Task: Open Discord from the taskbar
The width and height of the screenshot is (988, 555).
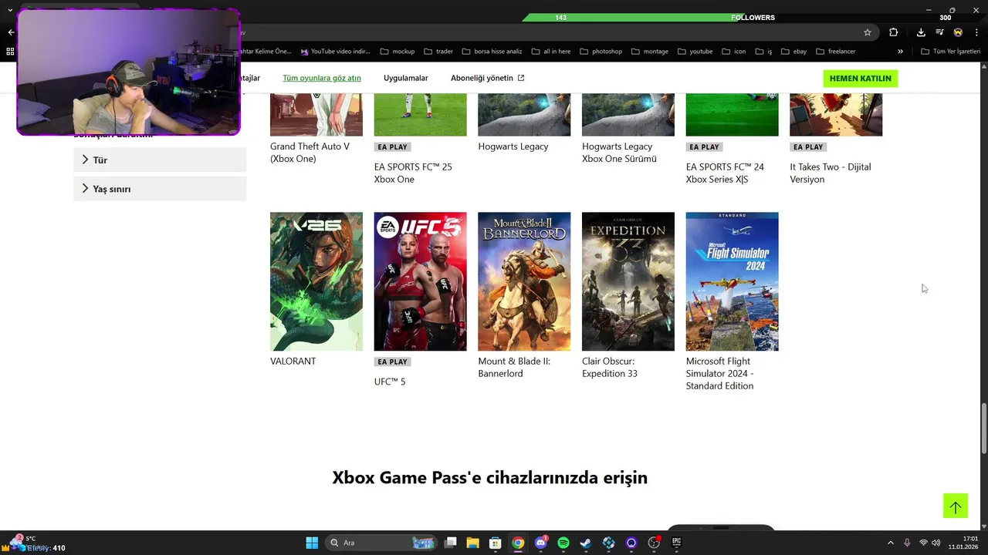Action: [541, 543]
